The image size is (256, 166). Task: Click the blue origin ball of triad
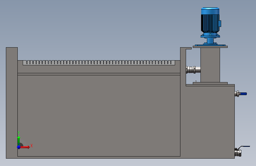(x=19, y=147)
